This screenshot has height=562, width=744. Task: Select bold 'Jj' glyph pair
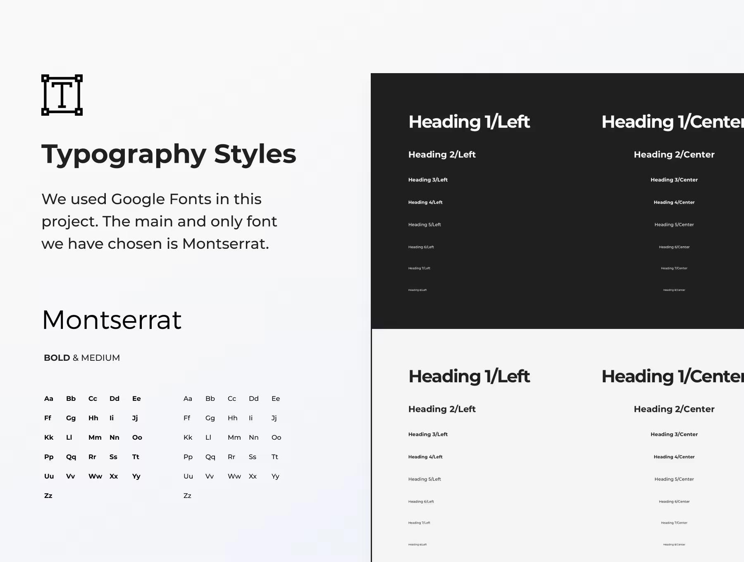tap(135, 418)
